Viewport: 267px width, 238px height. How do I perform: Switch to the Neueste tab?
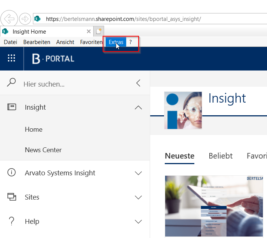point(180,156)
